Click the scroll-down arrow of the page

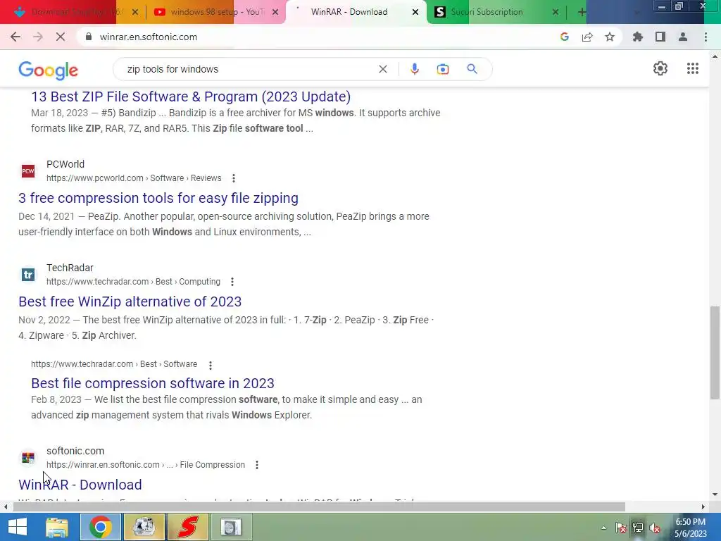715,495
